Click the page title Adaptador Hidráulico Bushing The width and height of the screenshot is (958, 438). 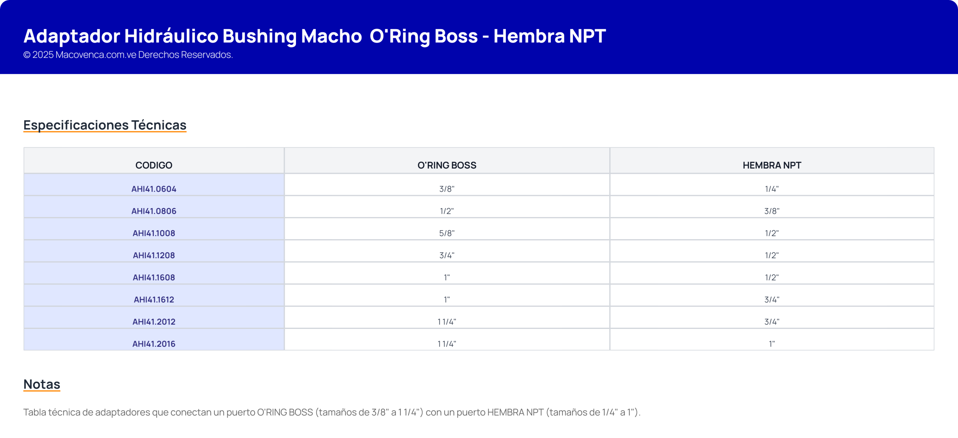(x=314, y=36)
